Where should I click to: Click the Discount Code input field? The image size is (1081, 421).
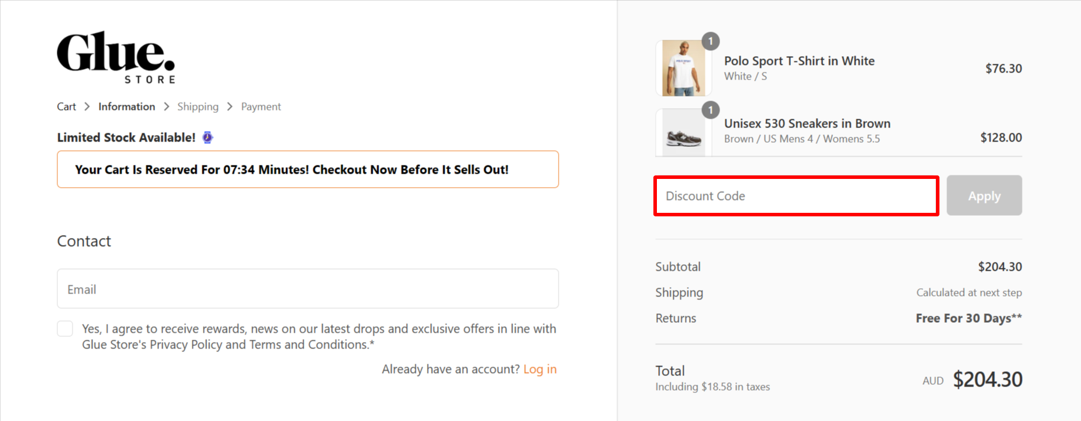point(796,196)
